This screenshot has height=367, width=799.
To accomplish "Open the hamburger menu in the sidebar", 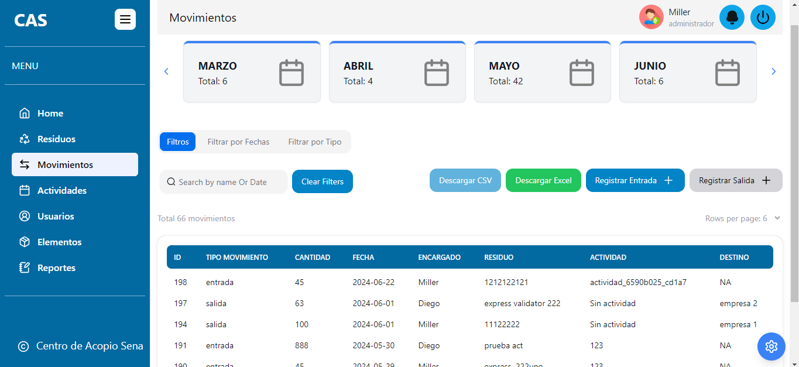I will [125, 19].
